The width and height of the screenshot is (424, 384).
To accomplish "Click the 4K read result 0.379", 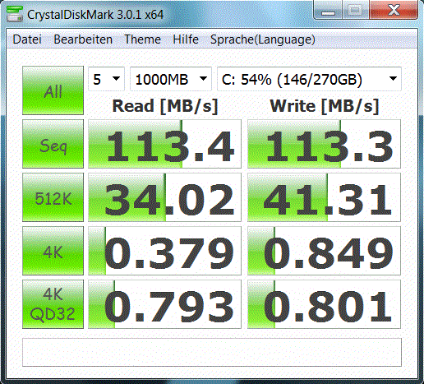I will click(164, 251).
